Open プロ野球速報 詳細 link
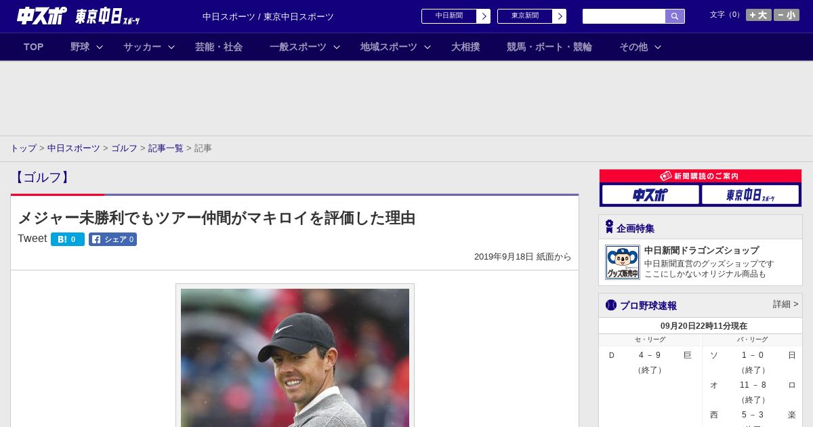The image size is (813, 427). [x=786, y=304]
